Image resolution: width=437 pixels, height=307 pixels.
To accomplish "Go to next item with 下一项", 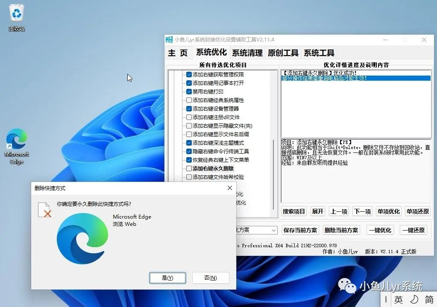I will [362, 211].
